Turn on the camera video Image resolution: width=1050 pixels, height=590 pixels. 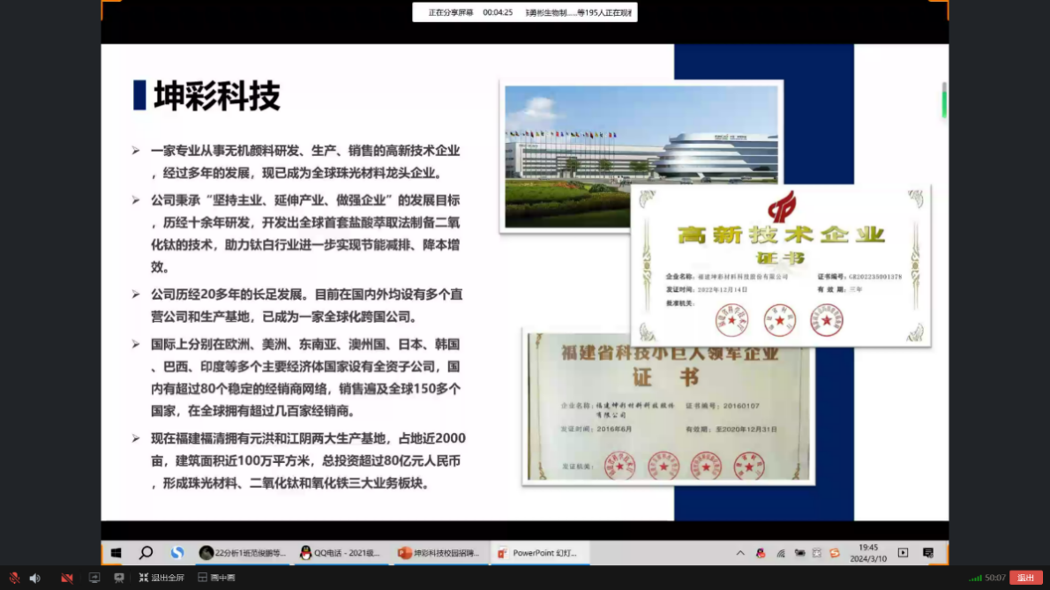click(67, 578)
